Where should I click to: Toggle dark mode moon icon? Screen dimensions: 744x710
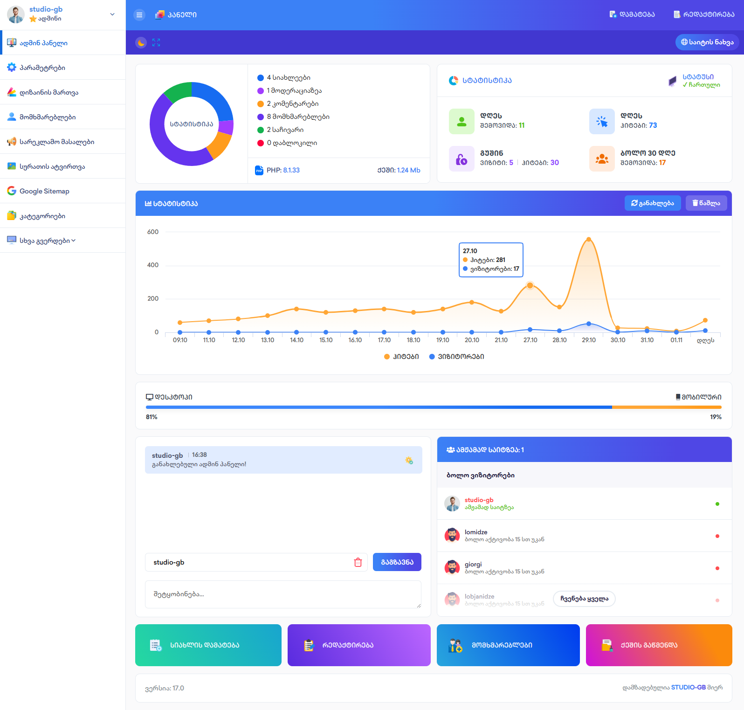[x=141, y=43]
